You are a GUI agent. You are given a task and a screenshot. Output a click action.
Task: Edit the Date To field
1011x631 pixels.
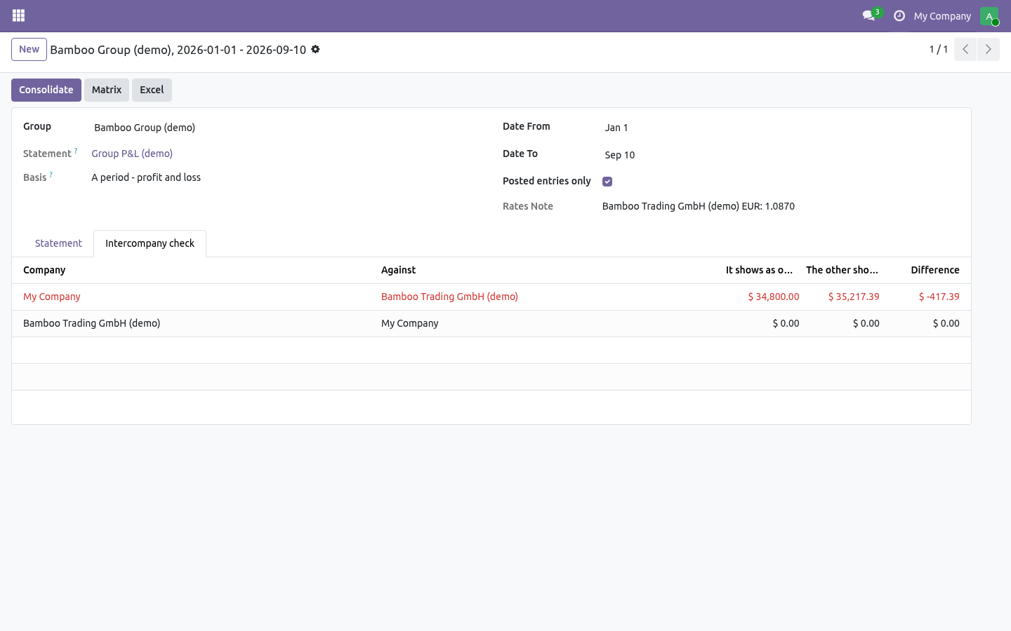(781, 155)
